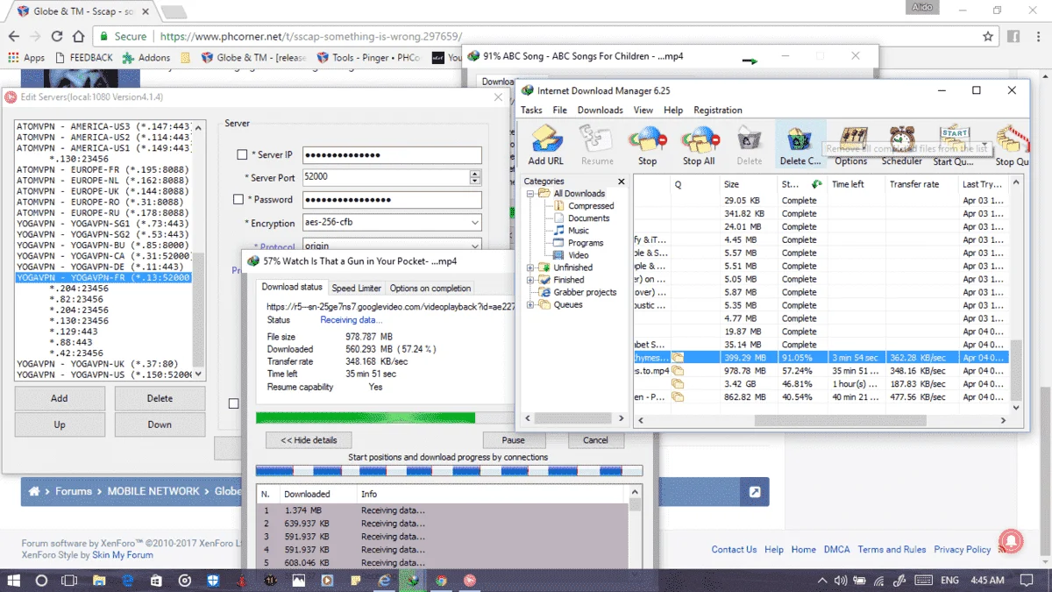The image size is (1052, 592).
Task: Toggle the Server IP show checkbox
Action: 242,155
